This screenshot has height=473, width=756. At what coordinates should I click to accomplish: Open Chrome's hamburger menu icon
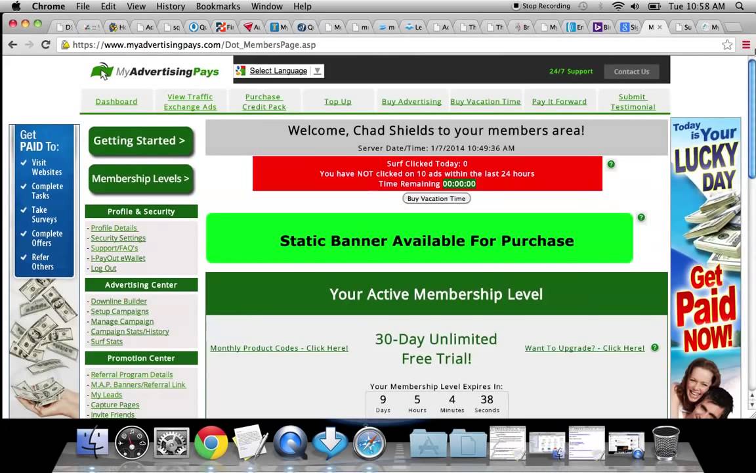coord(746,45)
